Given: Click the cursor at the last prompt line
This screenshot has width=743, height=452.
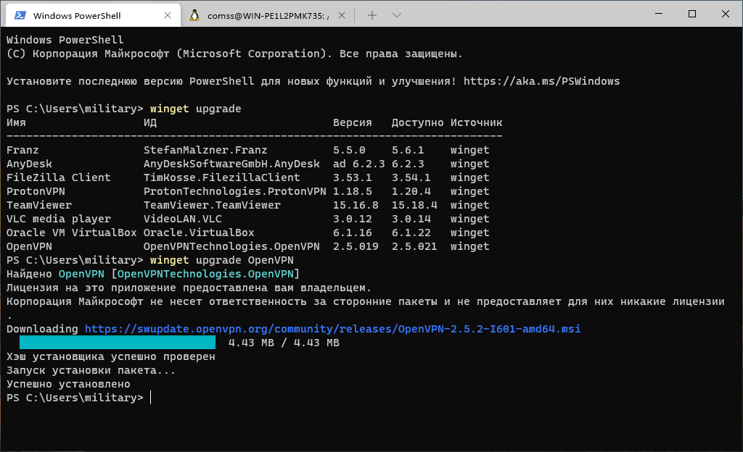Looking at the screenshot, I should click(149, 398).
